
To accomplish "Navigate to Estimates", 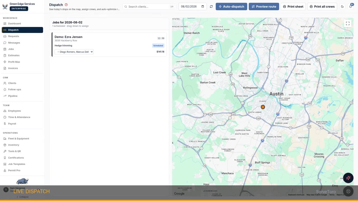I will tap(22, 55).
